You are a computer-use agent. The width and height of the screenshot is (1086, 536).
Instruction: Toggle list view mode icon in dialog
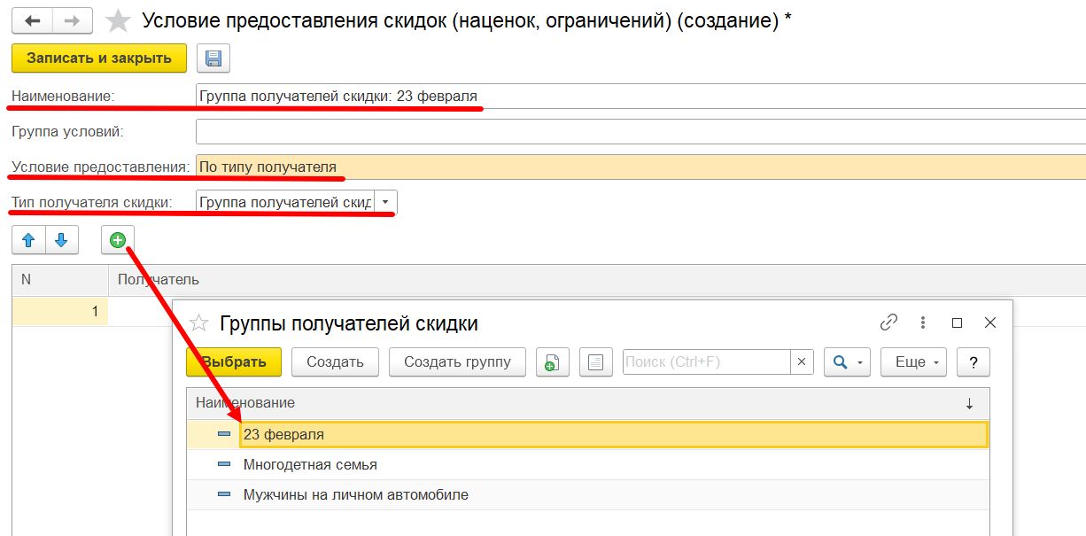(595, 361)
